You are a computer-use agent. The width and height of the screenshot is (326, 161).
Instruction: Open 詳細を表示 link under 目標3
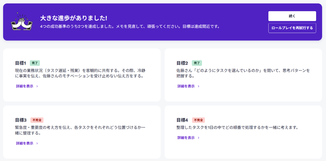tap(25, 143)
